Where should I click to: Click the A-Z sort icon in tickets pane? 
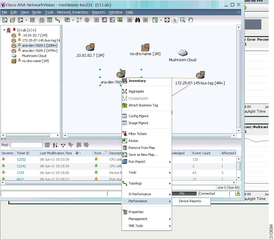tap(55, 145)
